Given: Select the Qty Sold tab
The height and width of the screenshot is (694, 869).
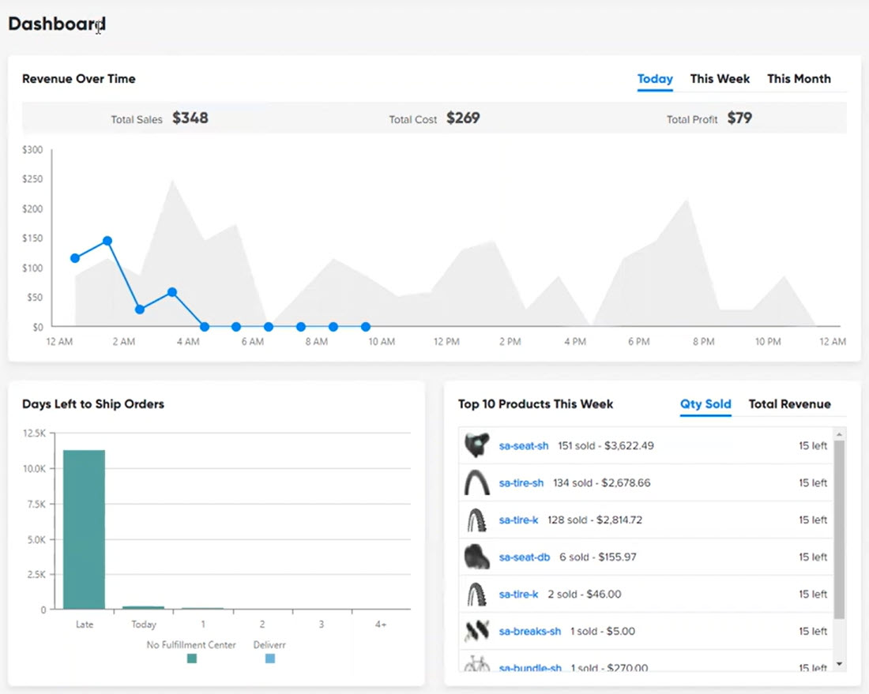Looking at the screenshot, I should [705, 403].
